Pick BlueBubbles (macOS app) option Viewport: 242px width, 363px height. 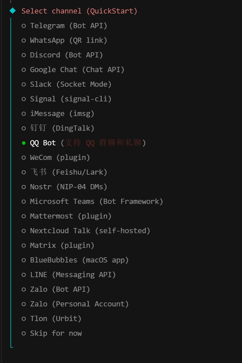[x=79, y=260]
